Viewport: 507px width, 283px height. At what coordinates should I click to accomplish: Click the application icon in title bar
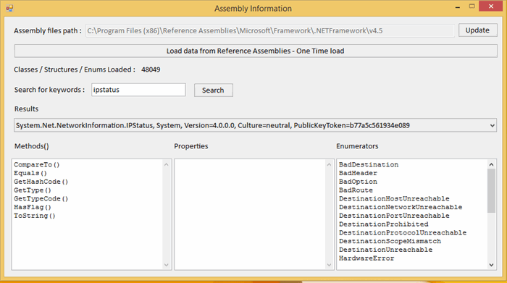pyautogui.click(x=9, y=8)
